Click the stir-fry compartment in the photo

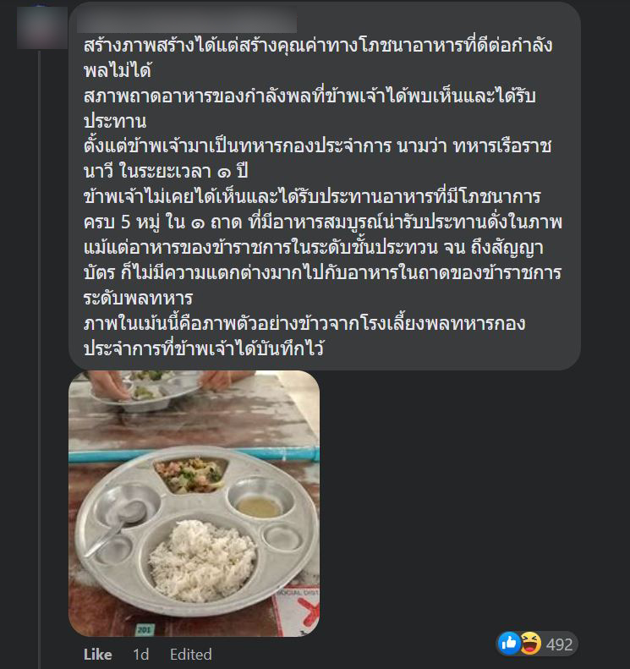[x=189, y=474]
